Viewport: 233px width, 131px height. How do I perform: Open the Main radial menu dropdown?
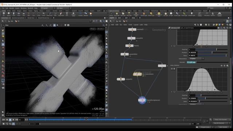click(x=64, y=8)
